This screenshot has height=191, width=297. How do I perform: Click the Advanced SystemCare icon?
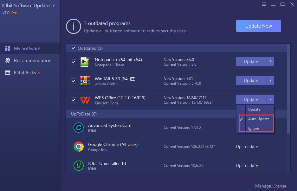78,128
